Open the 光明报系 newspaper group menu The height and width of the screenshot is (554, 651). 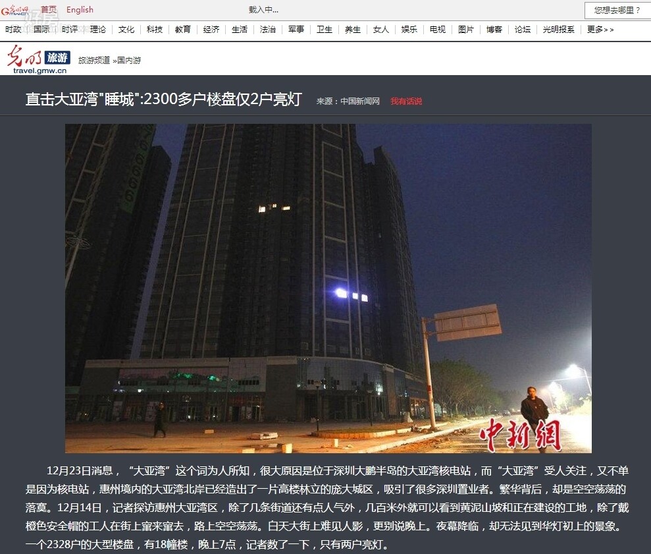pos(559,29)
